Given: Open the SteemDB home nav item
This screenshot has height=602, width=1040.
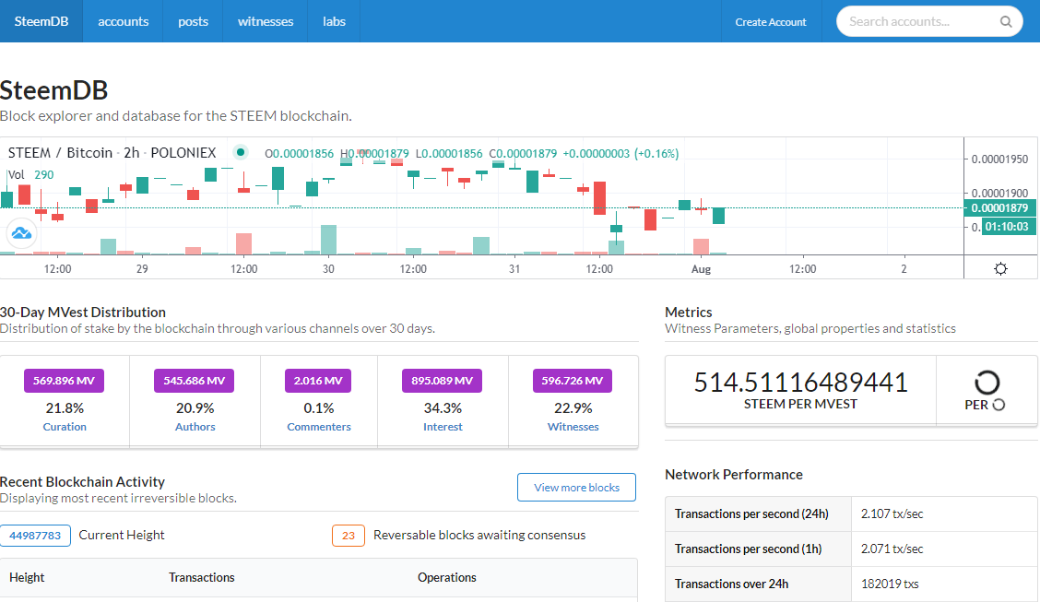Looking at the screenshot, I should [x=41, y=21].
